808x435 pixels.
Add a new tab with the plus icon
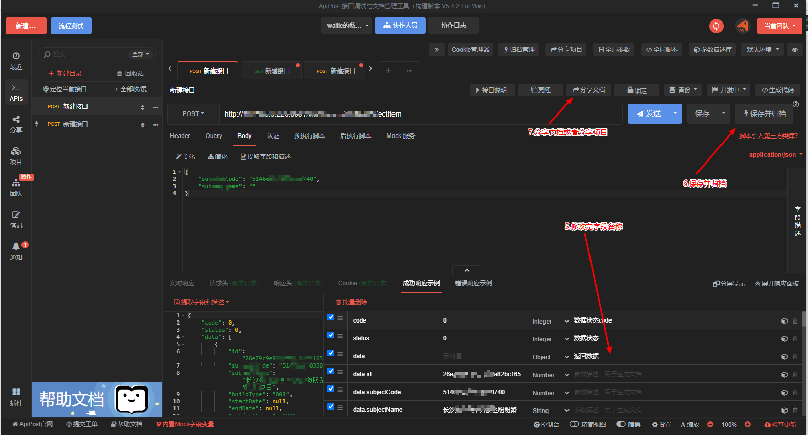tap(388, 71)
